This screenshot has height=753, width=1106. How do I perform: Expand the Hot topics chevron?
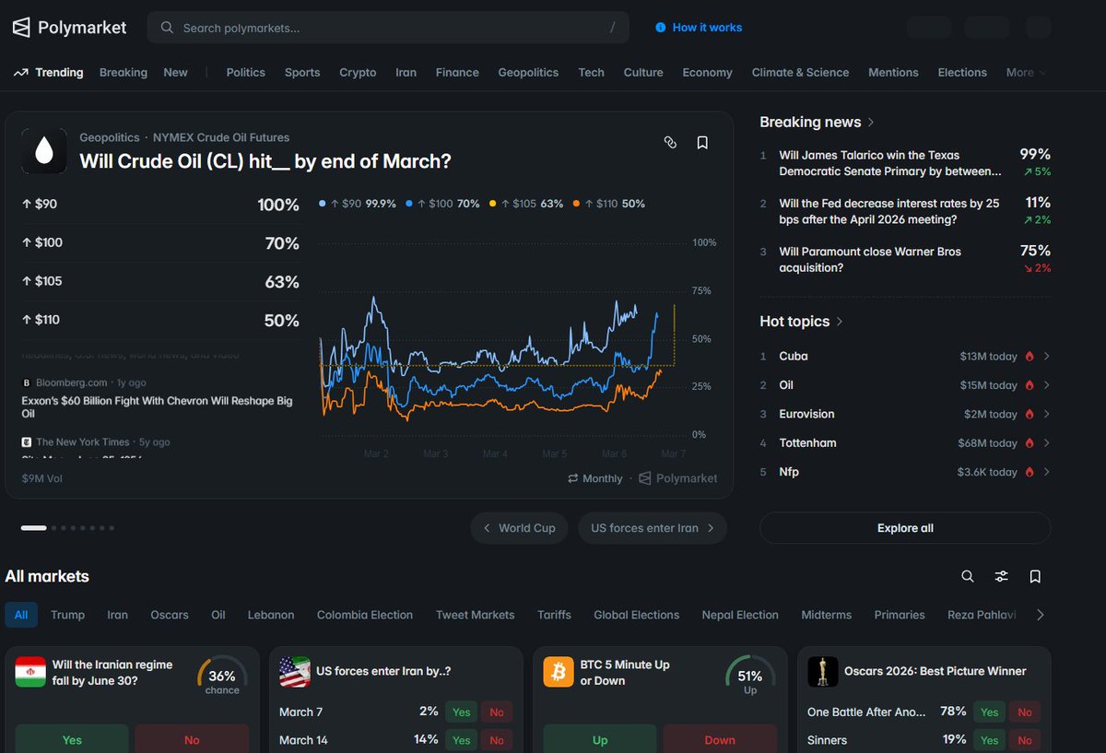pos(840,322)
